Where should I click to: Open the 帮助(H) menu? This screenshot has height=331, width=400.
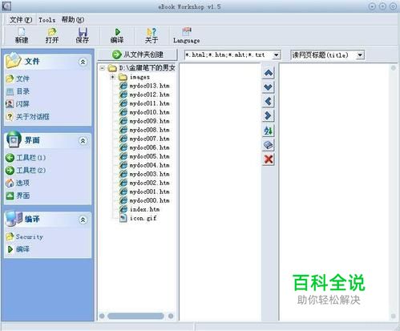pyautogui.click(x=73, y=20)
